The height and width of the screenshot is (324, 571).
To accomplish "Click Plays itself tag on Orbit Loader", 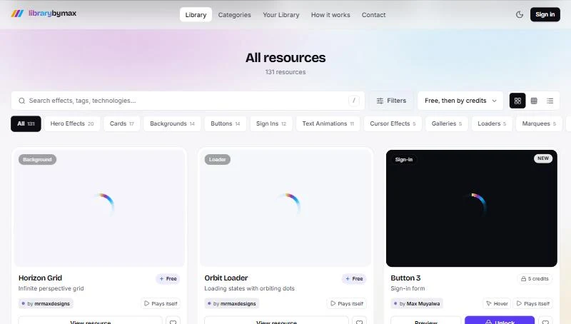I will click(x=347, y=303).
